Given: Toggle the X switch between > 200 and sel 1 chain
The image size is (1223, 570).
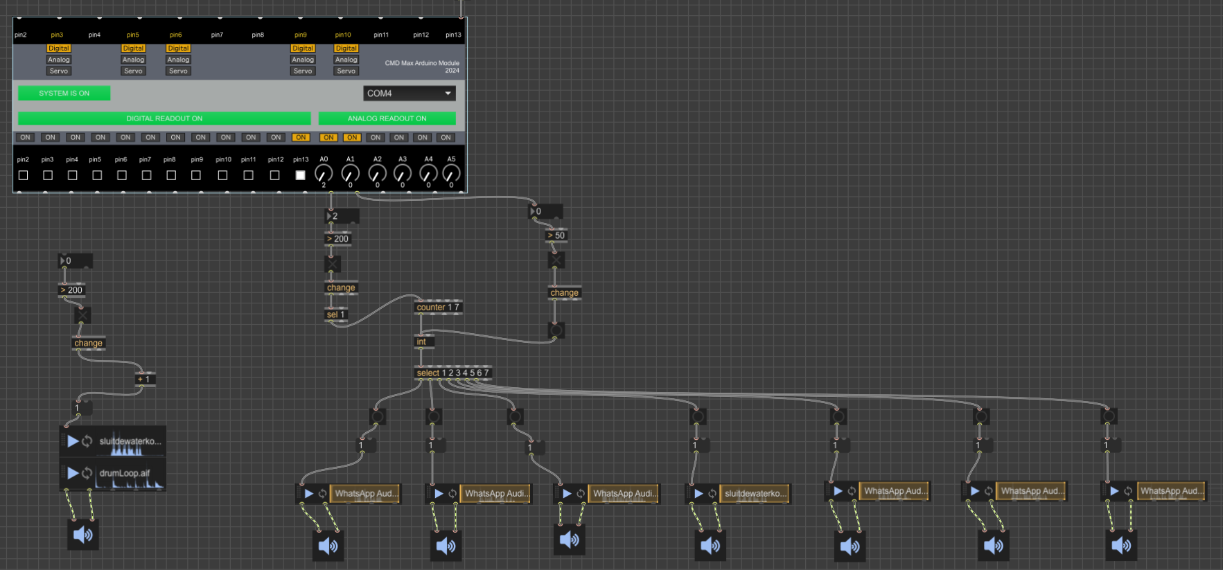Looking at the screenshot, I should click(333, 263).
